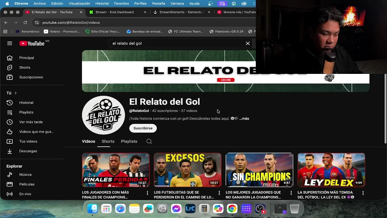Open the EXCESOS video thumbnail
387x218 pixels.
click(x=187, y=170)
